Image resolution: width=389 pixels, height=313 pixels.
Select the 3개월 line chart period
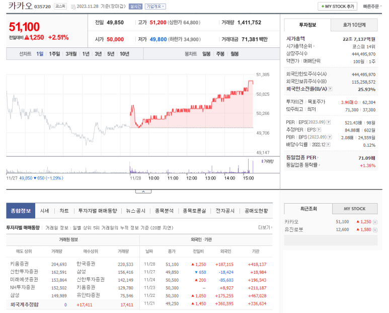point(71,54)
